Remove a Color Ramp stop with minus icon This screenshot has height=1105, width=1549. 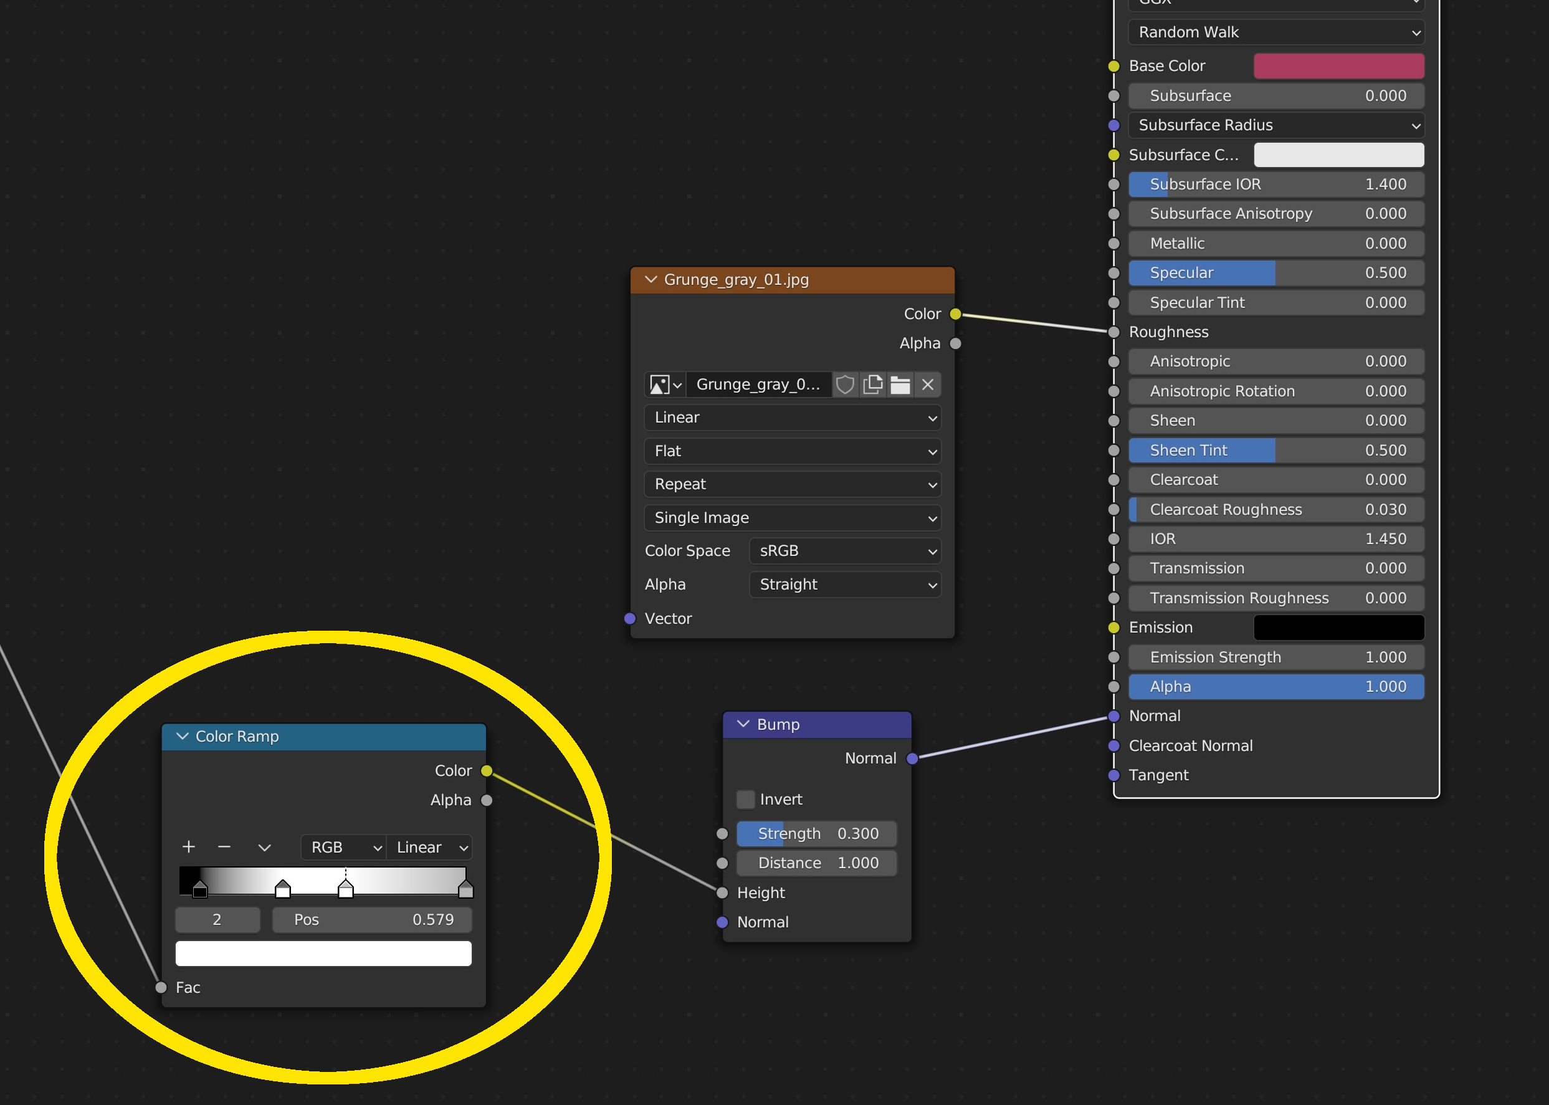click(224, 846)
